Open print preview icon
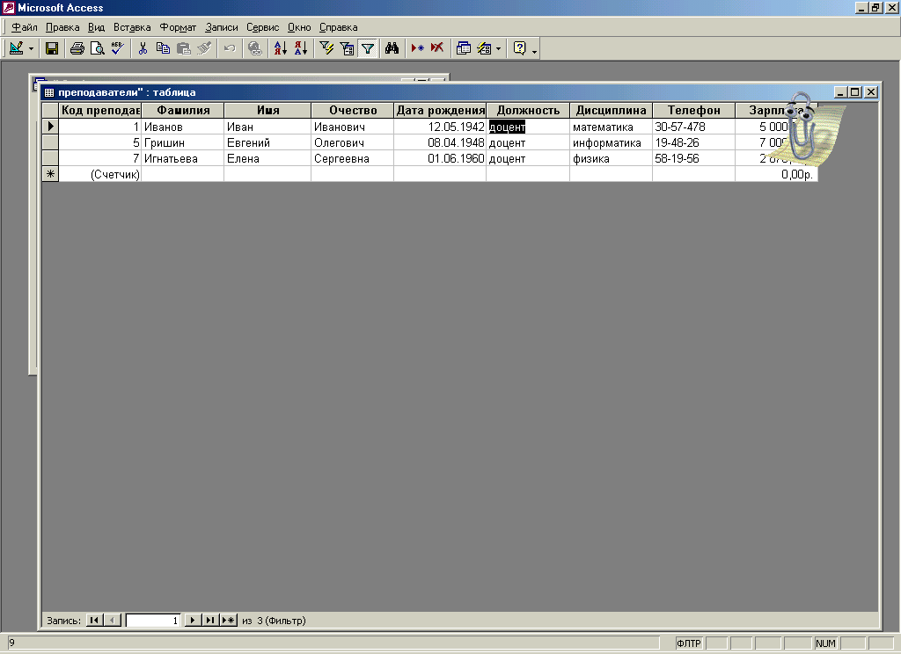The image size is (901, 654). (x=97, y=48)
